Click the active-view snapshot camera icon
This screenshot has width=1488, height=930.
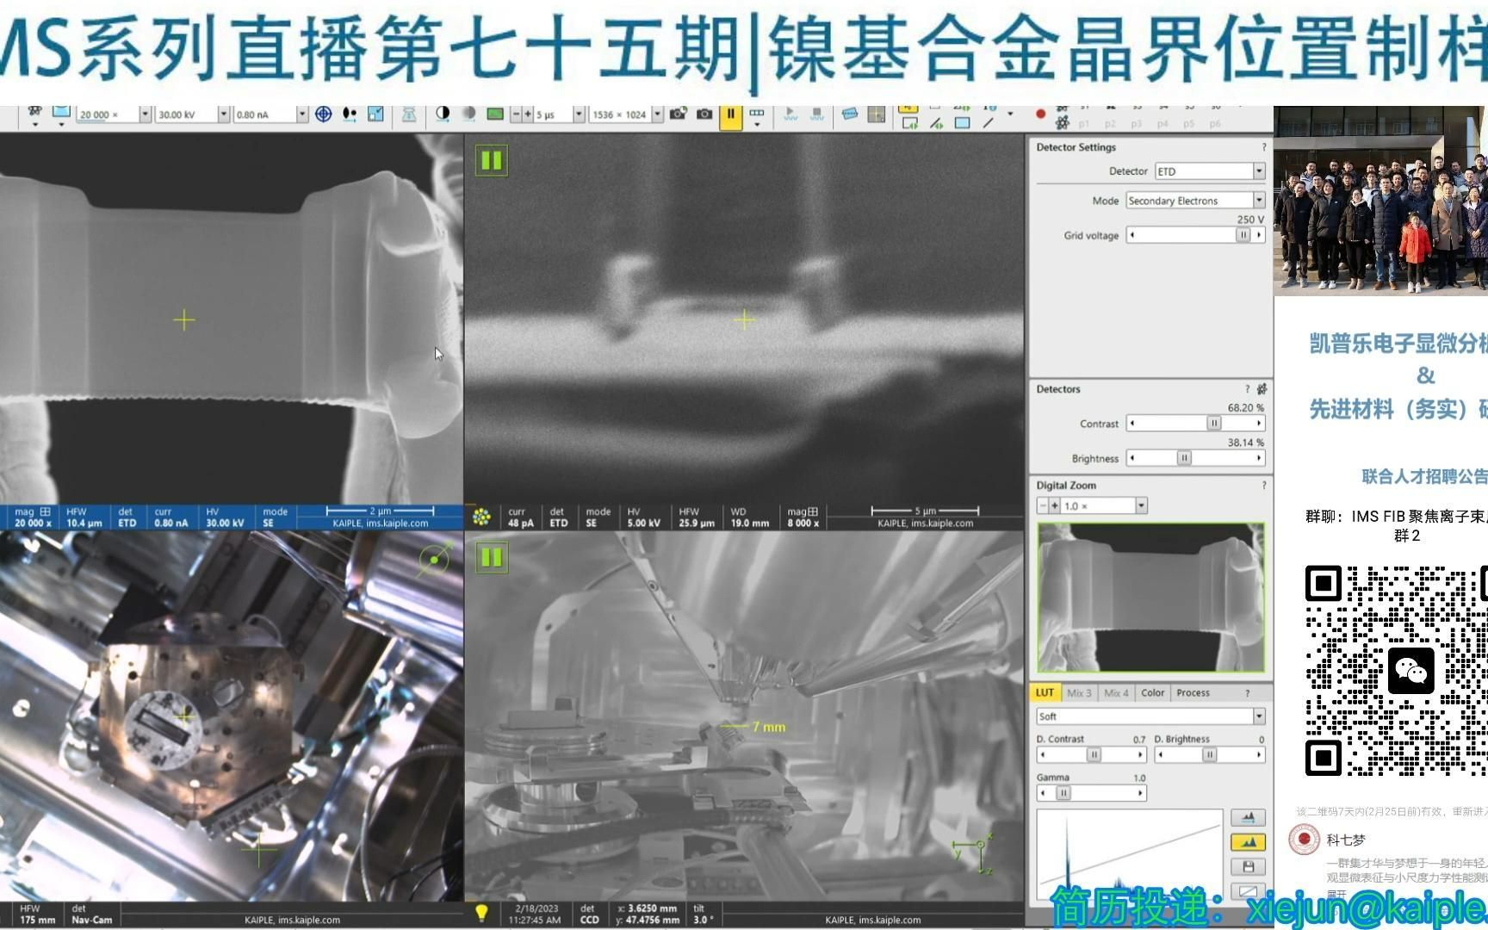coord(679,114)
